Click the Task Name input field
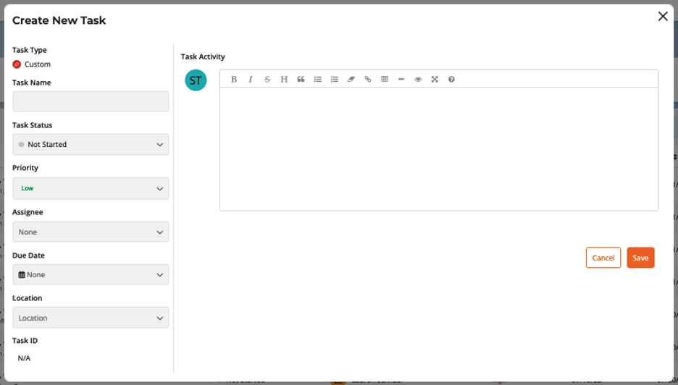Image resolution: width=678 pixels, height=385 pixels. tap(91, 101)
